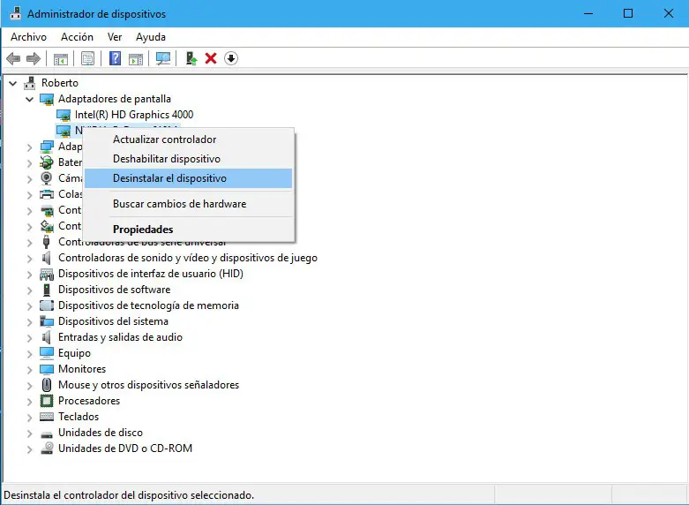
Task: Expand the Procesadores category
Action: point(29,402)
